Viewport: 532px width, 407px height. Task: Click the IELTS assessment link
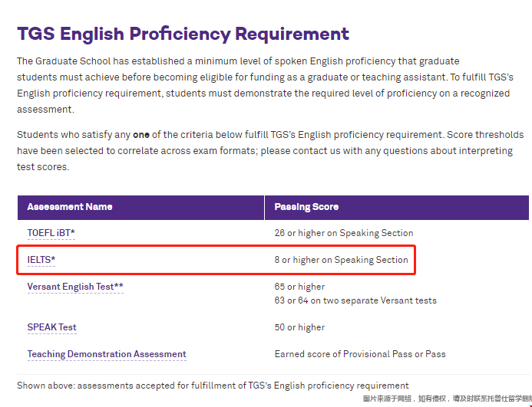pos(41,260)
